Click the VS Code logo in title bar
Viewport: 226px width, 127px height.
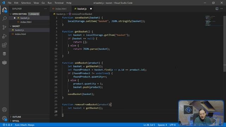4,3
